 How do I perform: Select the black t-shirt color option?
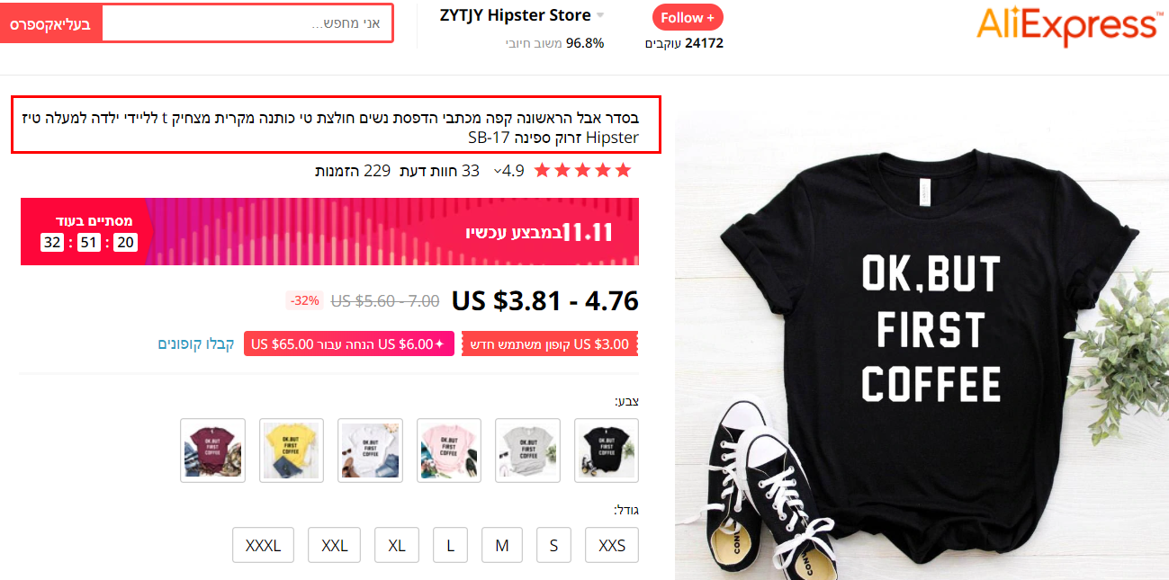(607, 450)
